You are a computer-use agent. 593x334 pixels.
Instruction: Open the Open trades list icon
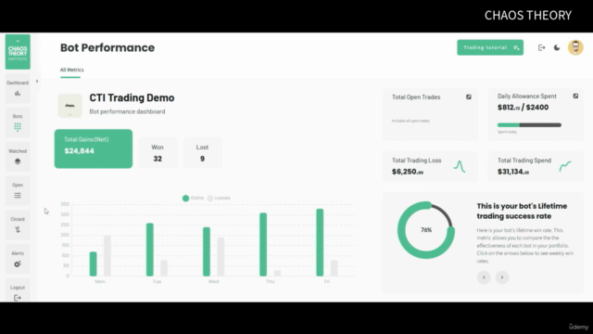click(18, 196)
